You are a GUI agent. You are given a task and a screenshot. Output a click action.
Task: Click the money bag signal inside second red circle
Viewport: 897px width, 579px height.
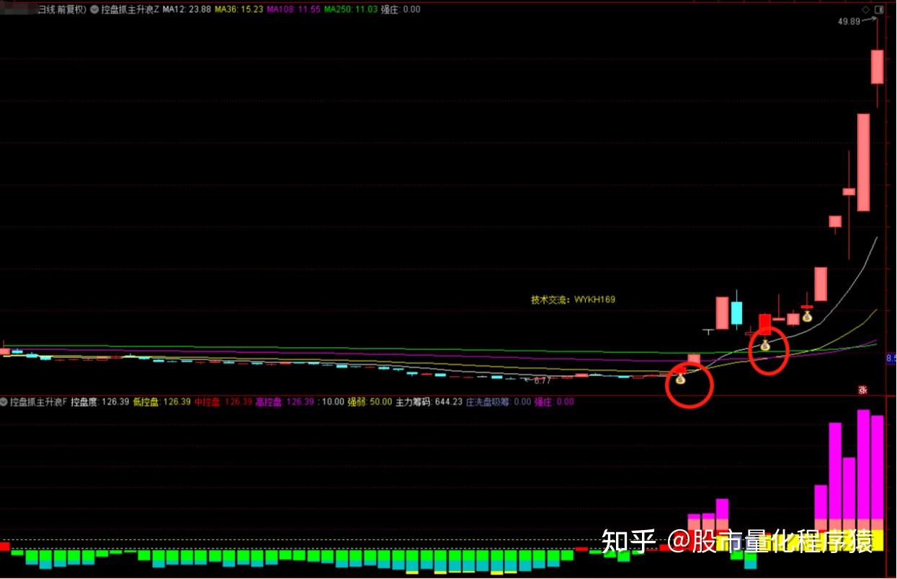pyautogui.click(x=765, y=345)
